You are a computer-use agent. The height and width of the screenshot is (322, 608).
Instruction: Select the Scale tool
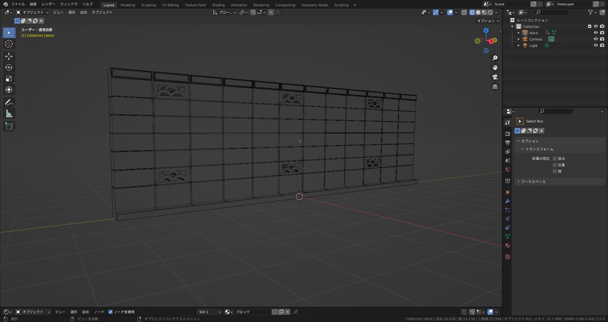9,79
